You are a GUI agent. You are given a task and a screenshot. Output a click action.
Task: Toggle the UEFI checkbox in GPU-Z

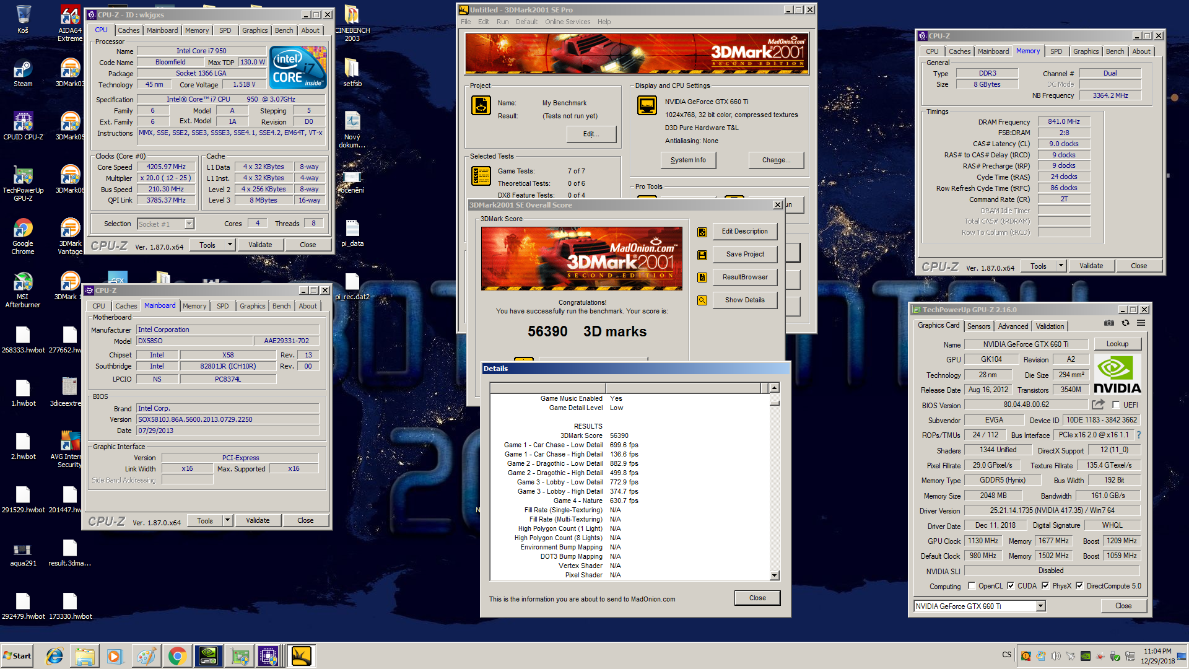pyautogui.click(x=1116, y=405)
